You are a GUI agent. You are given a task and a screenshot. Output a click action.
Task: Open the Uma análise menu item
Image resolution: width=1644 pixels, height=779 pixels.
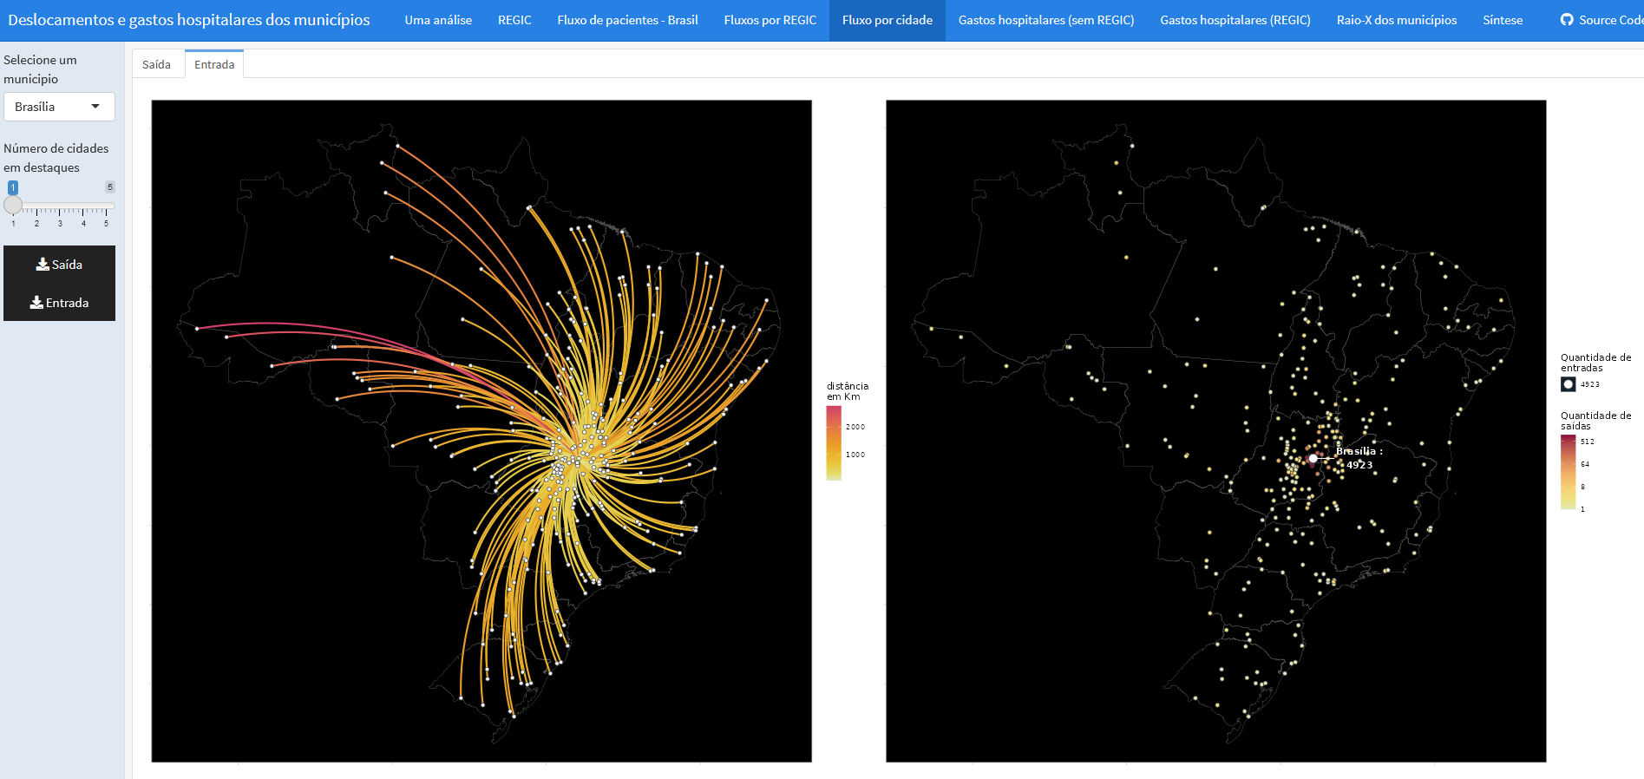(438, 20)
